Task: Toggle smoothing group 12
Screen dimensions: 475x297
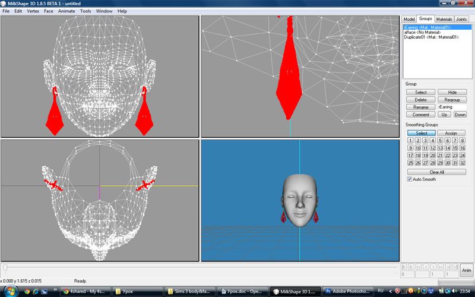Action: (x=433, y=148)
